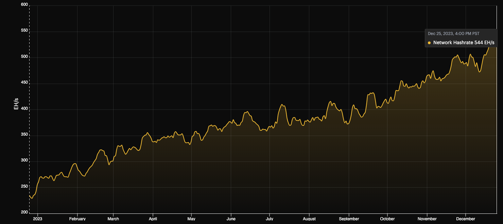The width and height of the screenshot is (503, 224).
Task: Click the 550 y-axis label
Action: point(24,30)
